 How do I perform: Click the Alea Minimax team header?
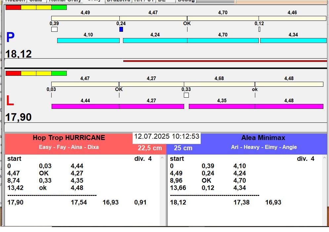pos(263,138)
